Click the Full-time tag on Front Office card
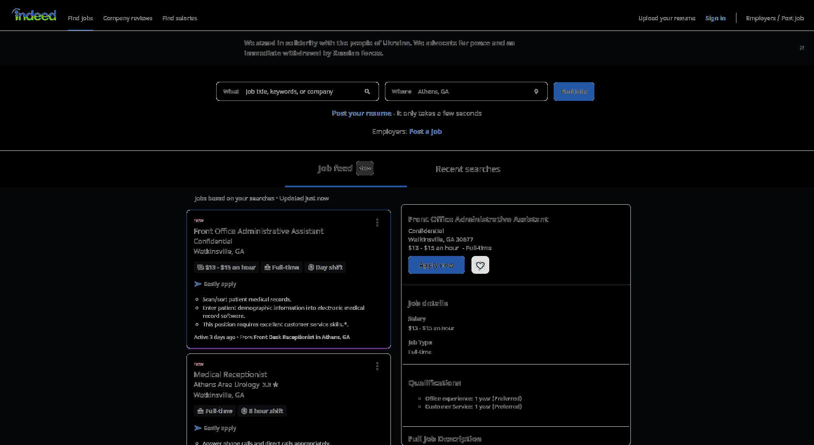This screenshot has height=445, width=814. coord(282,267)
